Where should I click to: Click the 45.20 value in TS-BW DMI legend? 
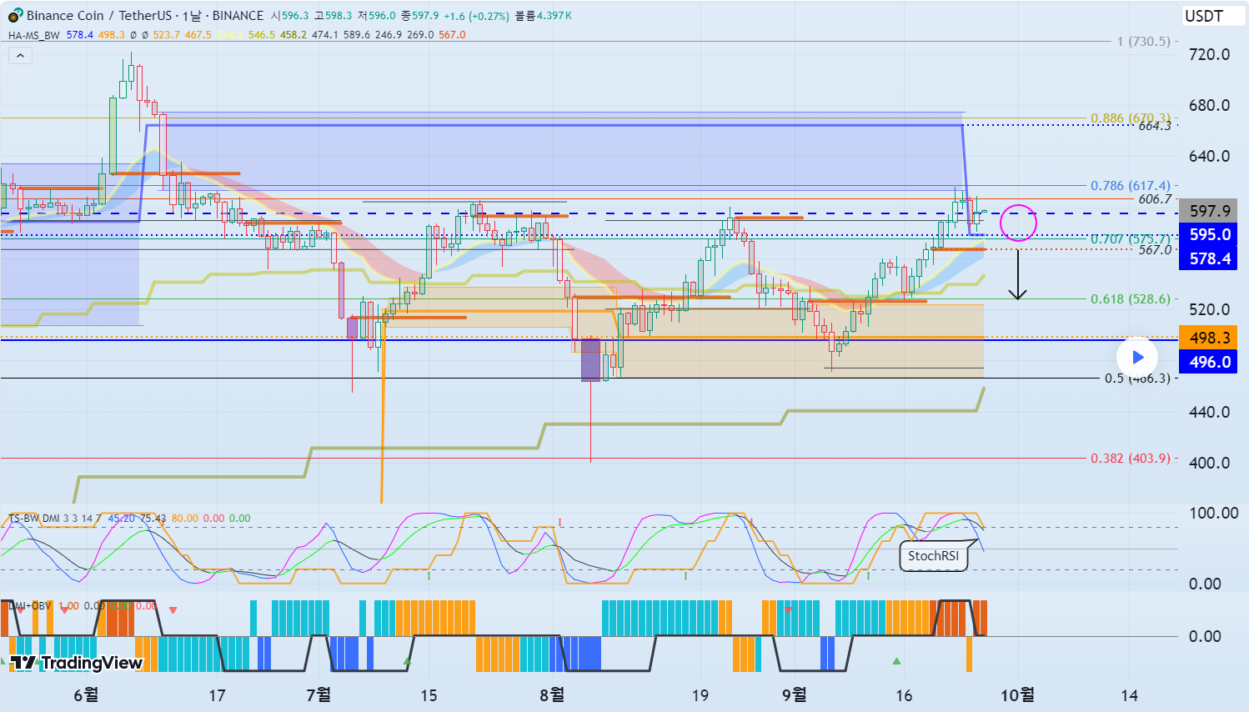[121, 519]
